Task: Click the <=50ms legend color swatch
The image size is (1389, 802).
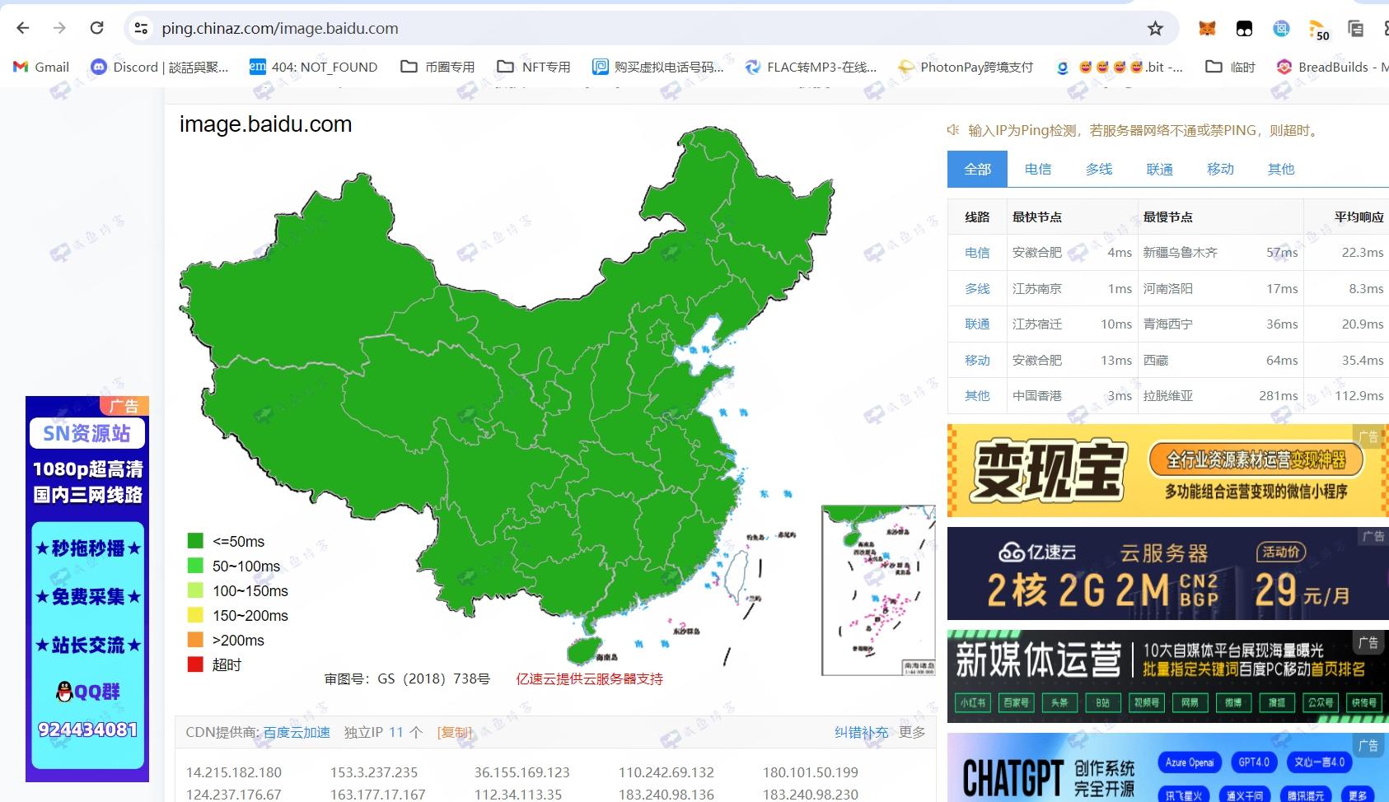Action: tap(195, 541)
